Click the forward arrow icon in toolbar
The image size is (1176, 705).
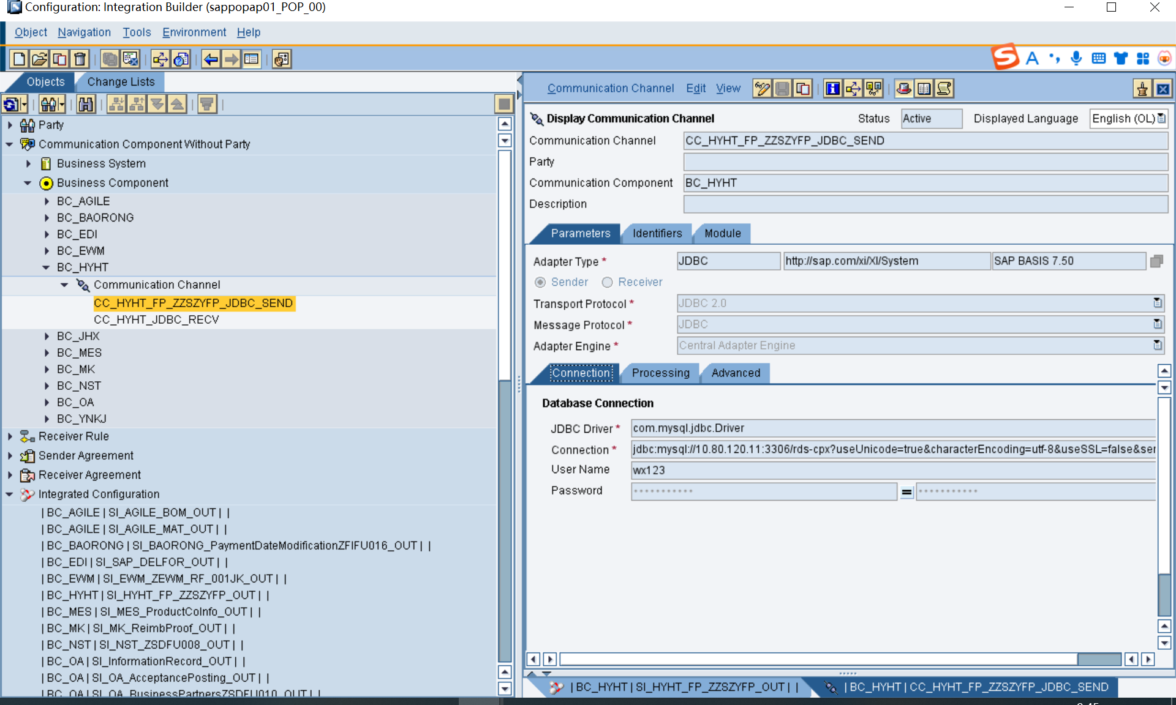(231, 59)
